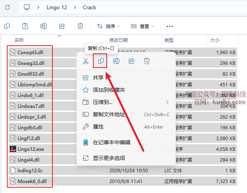Open the 查看 view dropdown
This screenshot has width=247, height=193.
click(142, 26)
